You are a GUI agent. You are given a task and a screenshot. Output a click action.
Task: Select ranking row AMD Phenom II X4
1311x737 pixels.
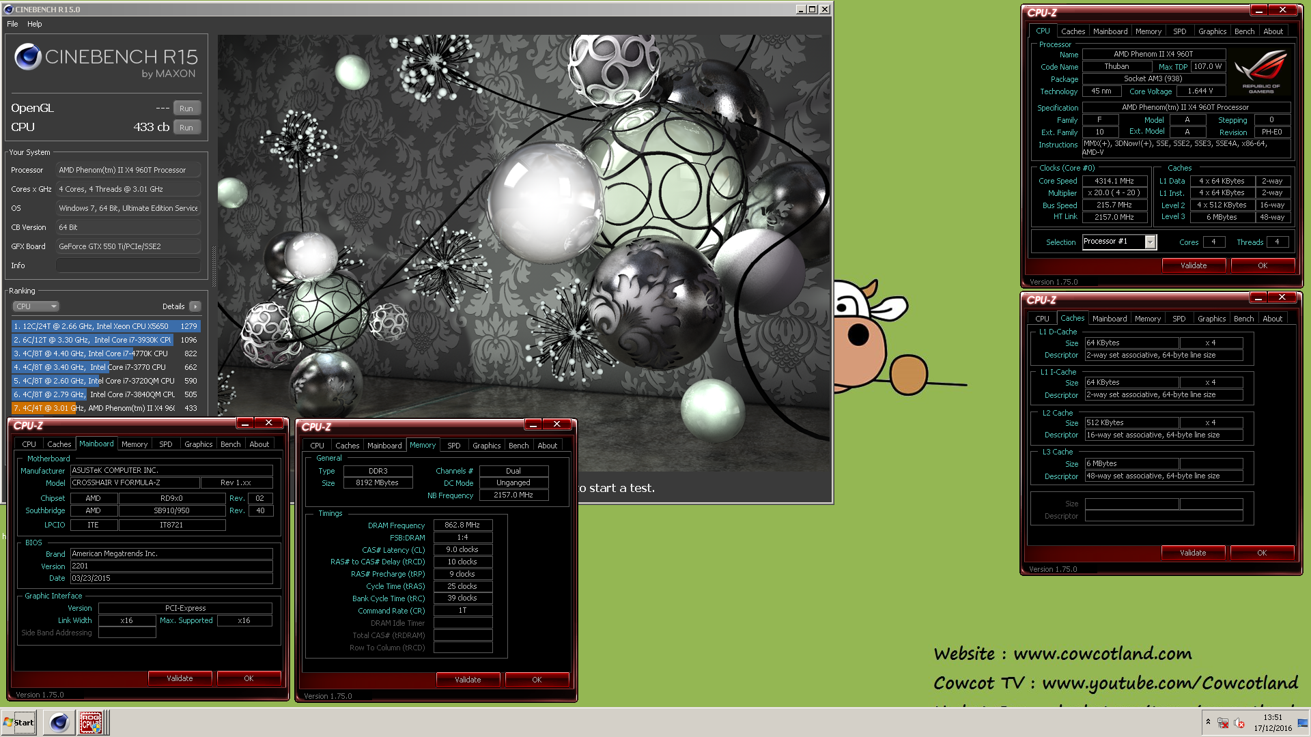[106, 408]
